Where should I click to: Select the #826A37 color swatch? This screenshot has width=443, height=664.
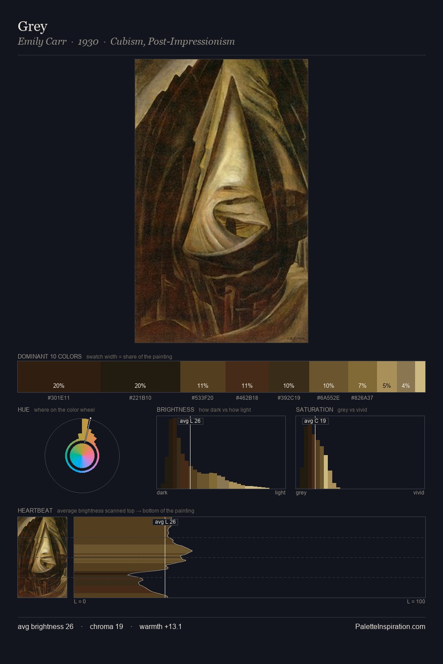362,377
